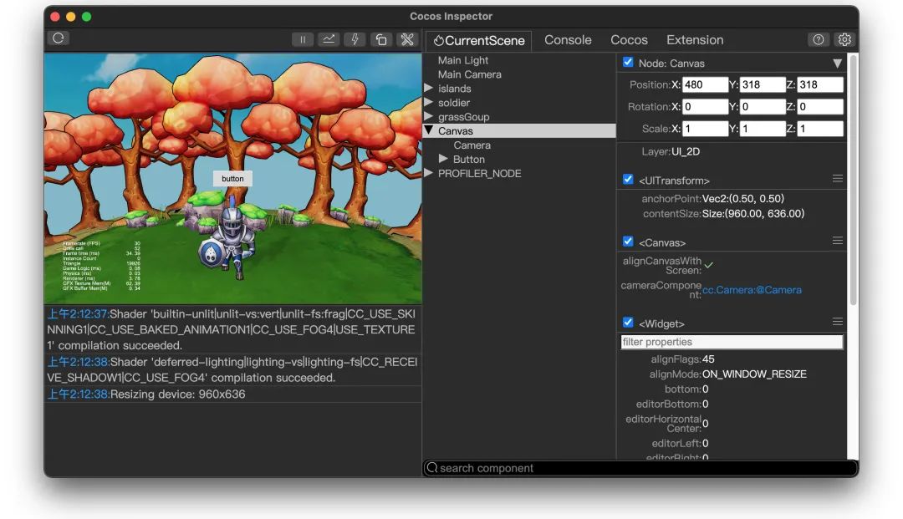Click the Position Z field
The width and height of the screenshot is (903, 519).
[x=820, y=84]
